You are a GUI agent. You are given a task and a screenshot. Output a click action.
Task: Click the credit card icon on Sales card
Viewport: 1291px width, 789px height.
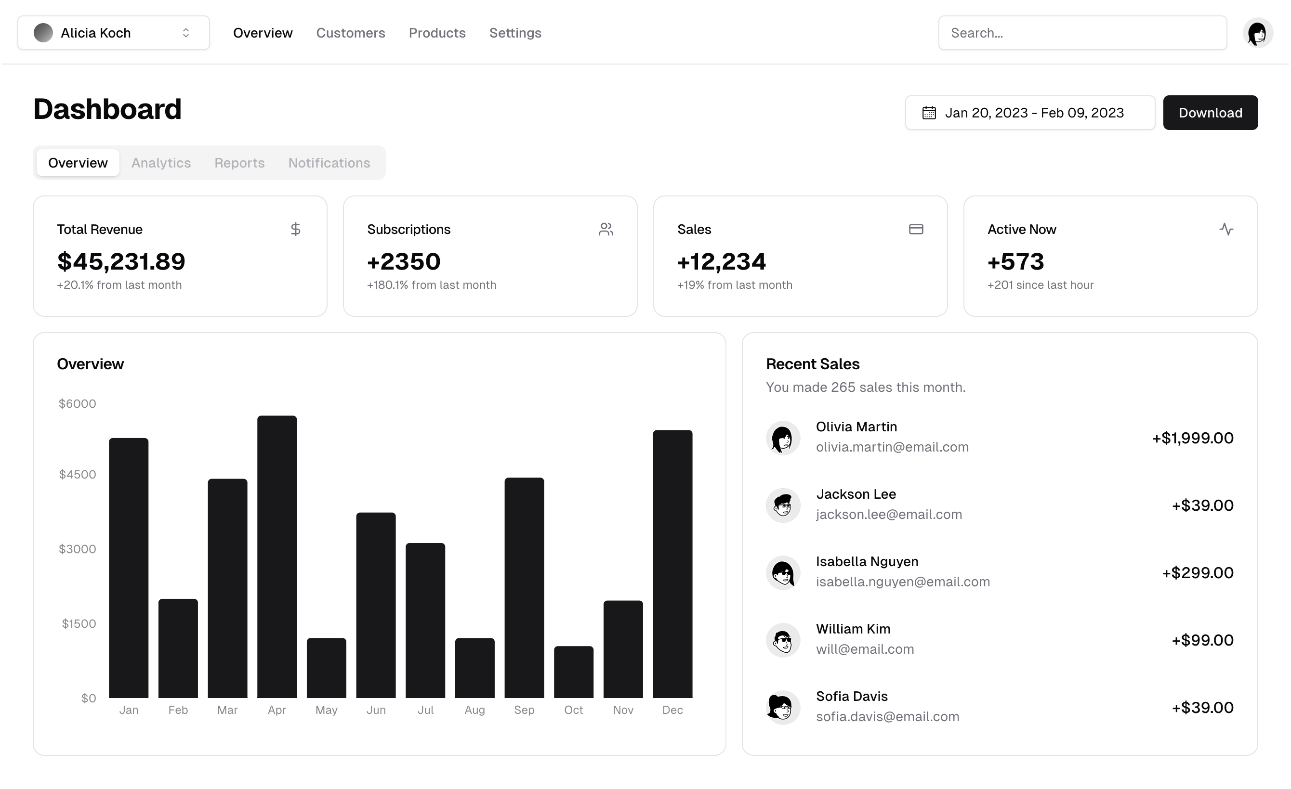click(x=916, y=229)
